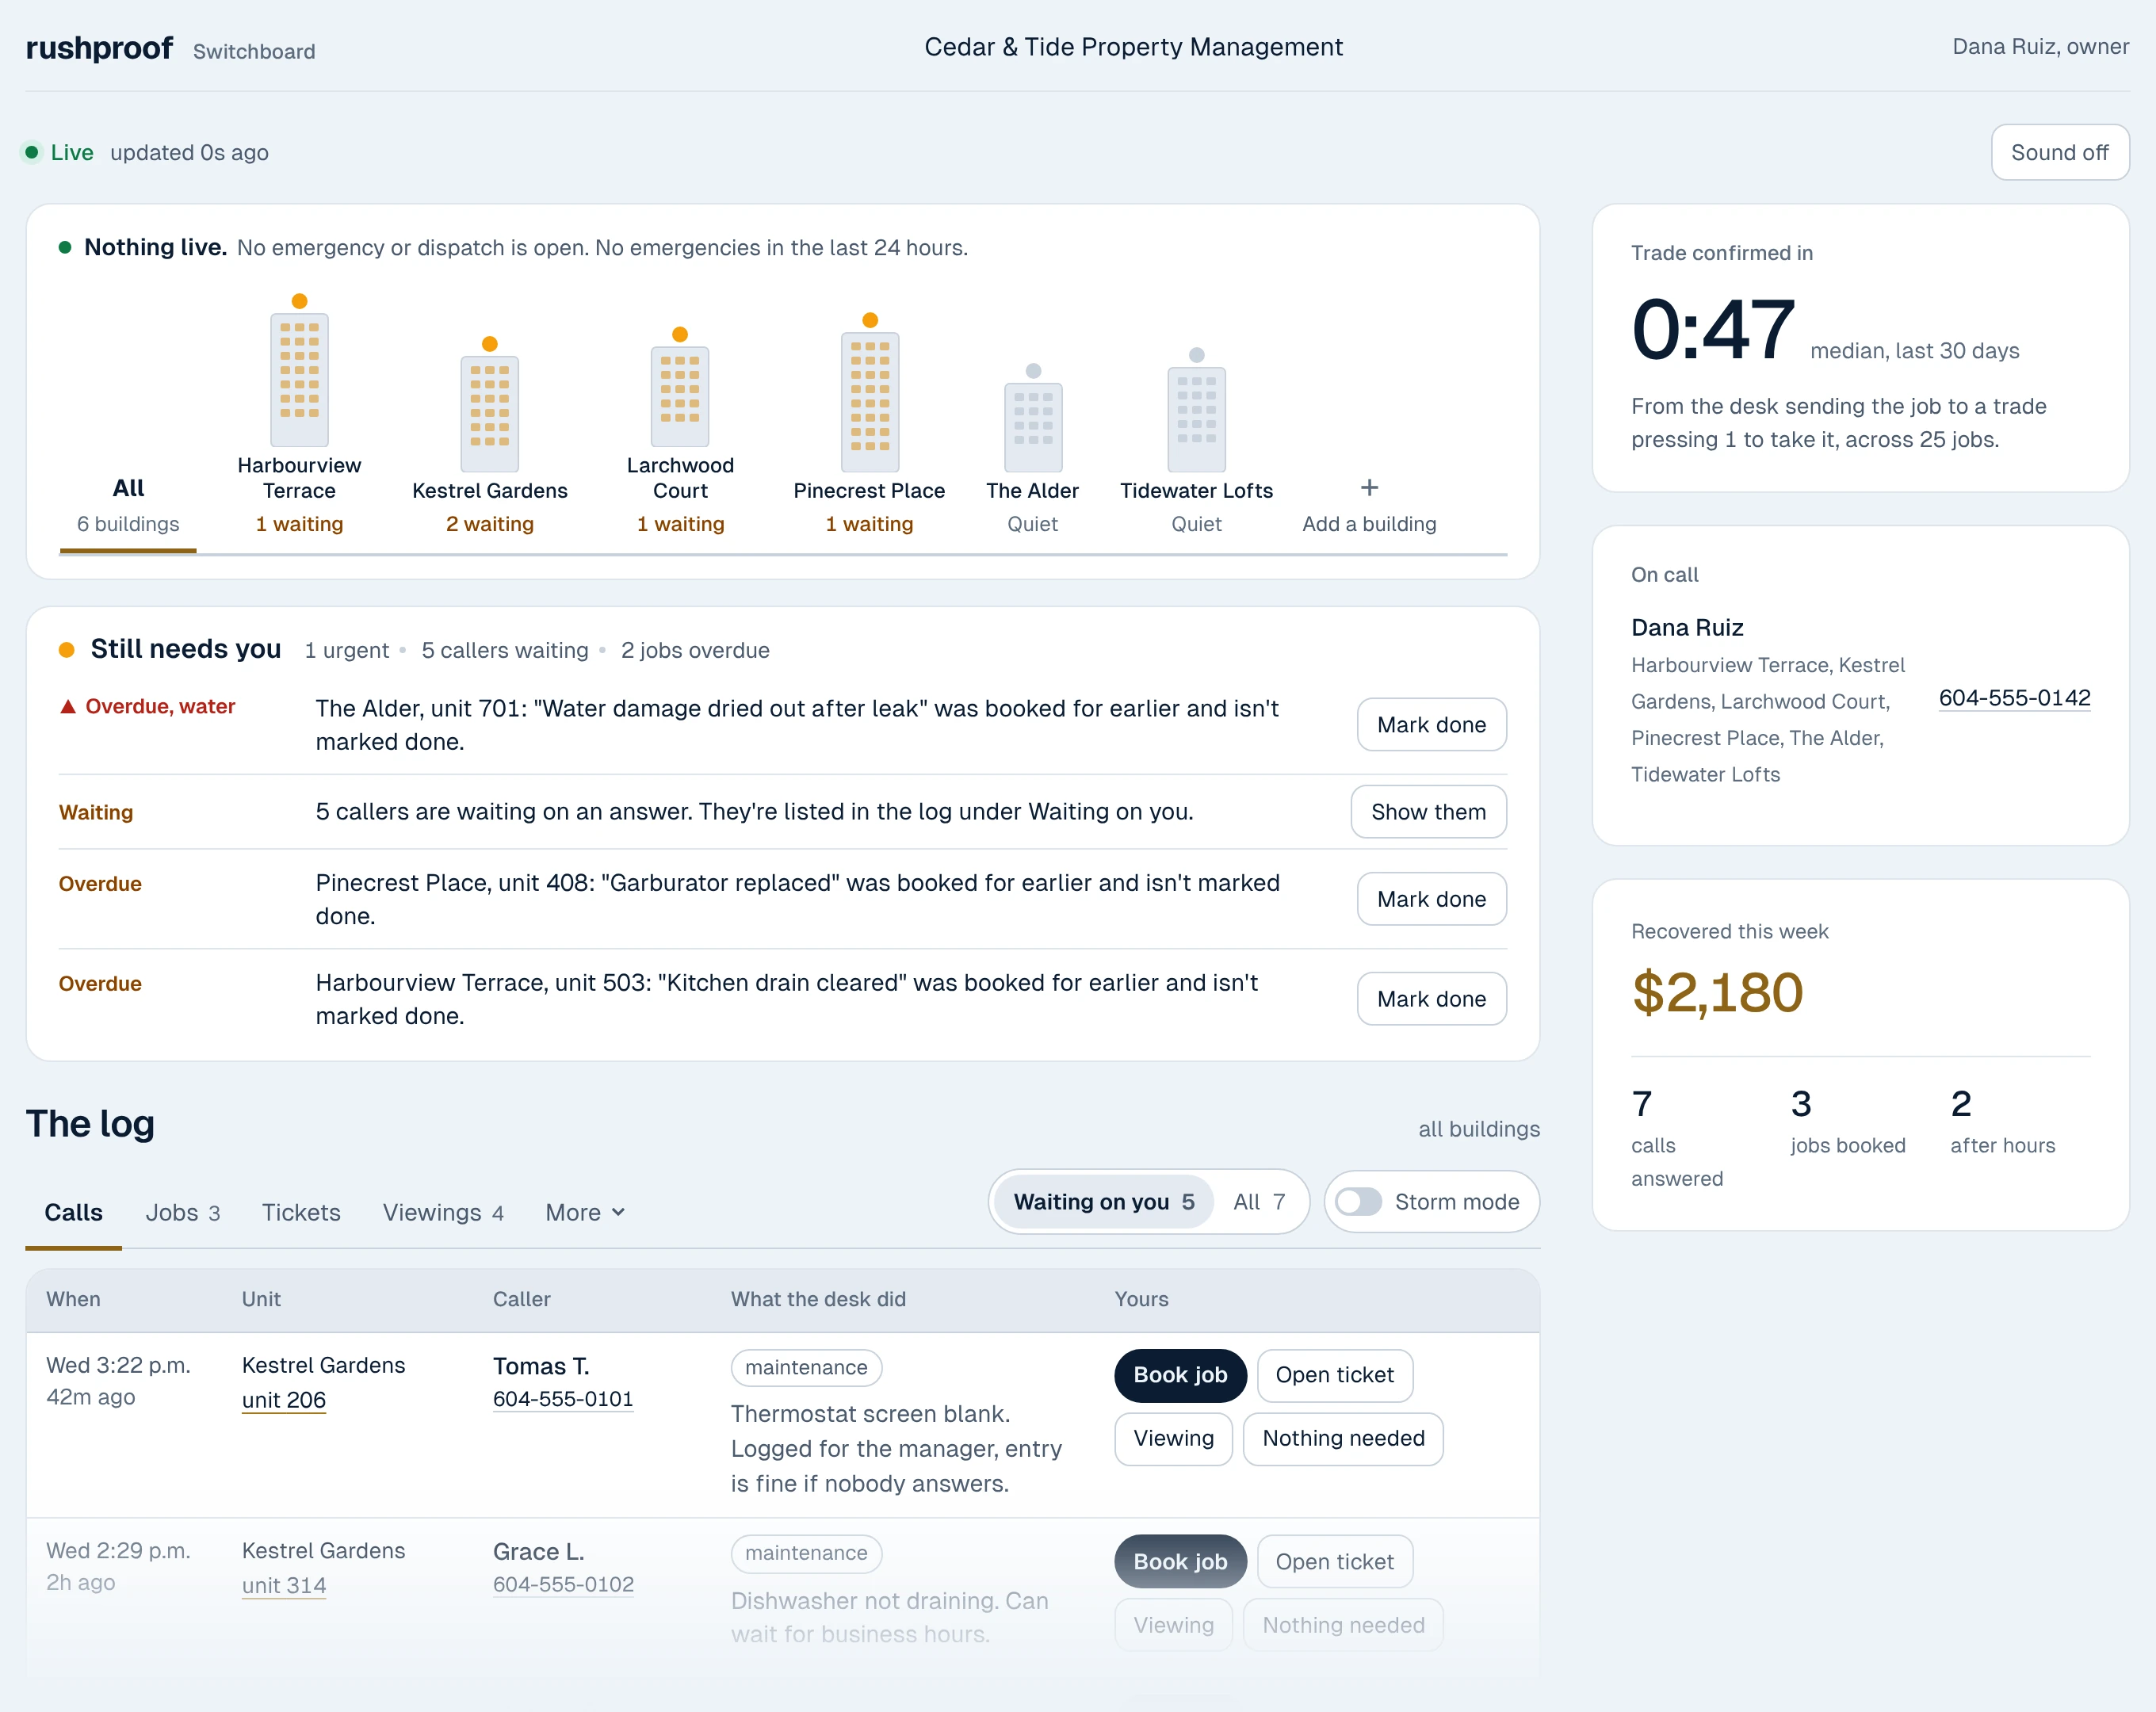This screenshot has height=1712, width=2156.
Task: Select the Tidewater Lofts building icon
Action: 1196,419
